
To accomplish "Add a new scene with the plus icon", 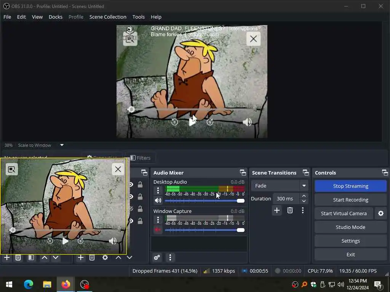I will coord(7,257).
